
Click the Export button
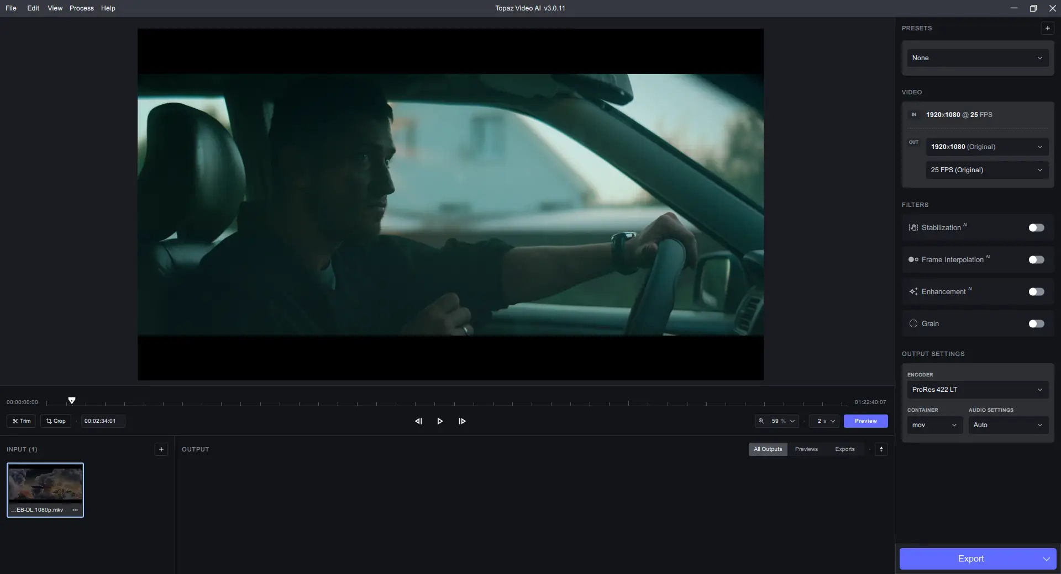coord(970,559)
